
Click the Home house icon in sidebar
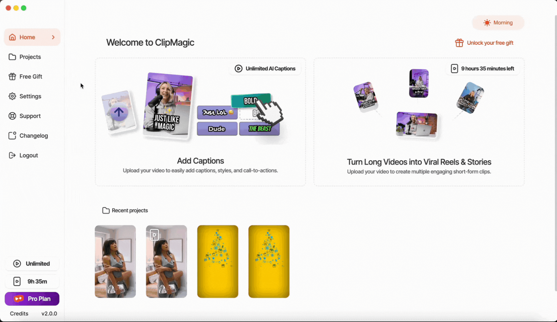coord(12,37)
